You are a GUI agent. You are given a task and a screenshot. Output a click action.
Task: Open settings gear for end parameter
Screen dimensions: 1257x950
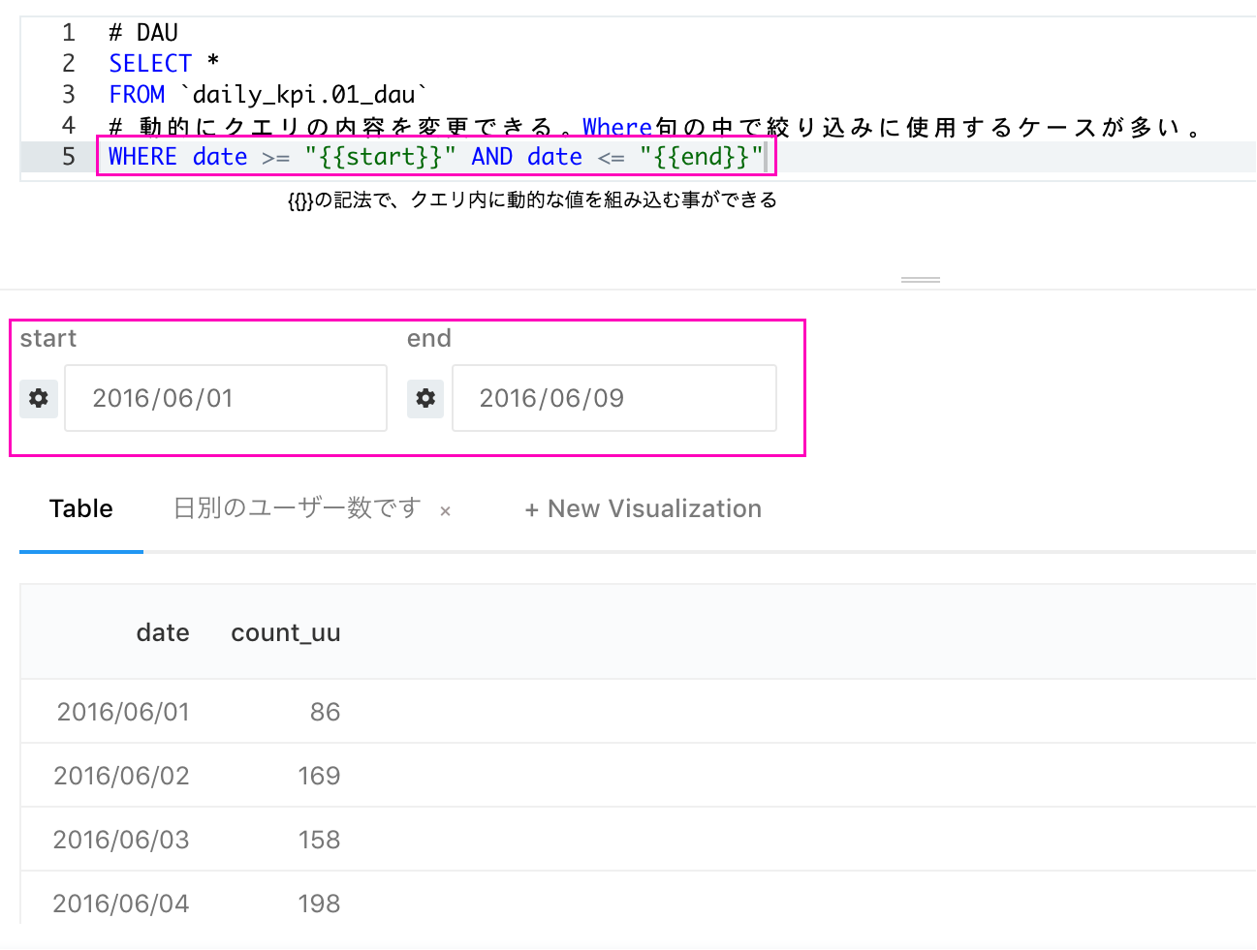point(425,398)
